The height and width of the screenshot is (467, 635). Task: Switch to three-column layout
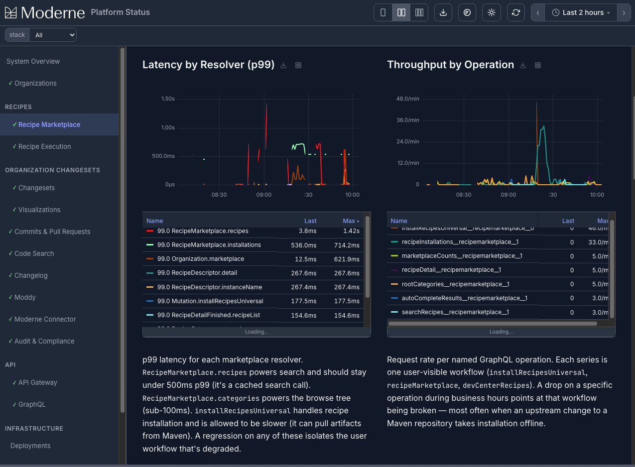click(x=419, y=12)
